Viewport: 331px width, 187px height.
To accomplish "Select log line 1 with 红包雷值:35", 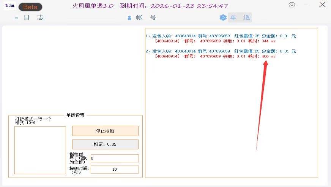I will point(221,36).
